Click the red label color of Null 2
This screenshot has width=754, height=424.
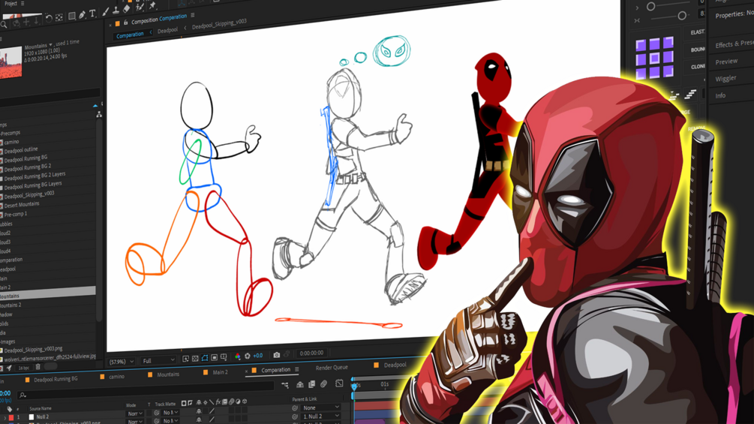[11, 417]
